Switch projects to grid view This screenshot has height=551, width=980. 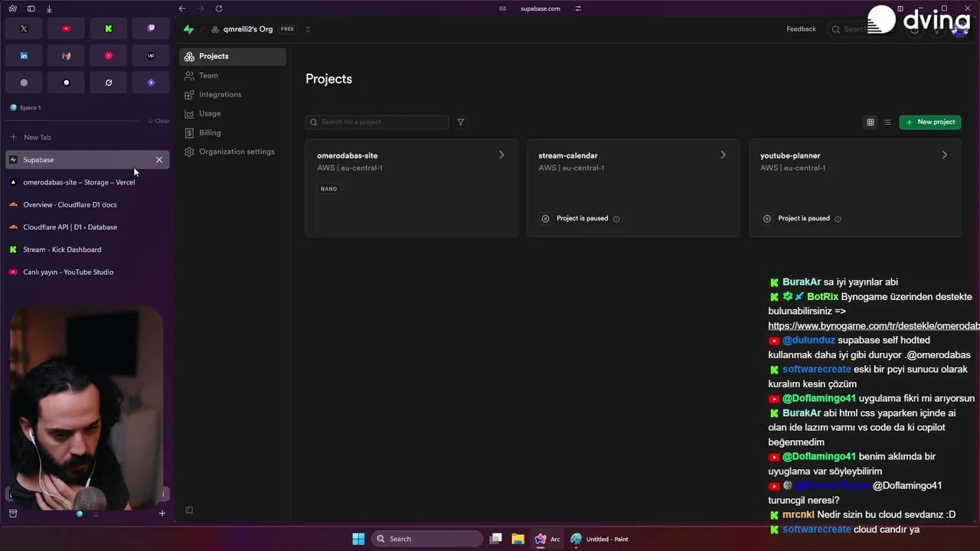[x=871, y=122]
